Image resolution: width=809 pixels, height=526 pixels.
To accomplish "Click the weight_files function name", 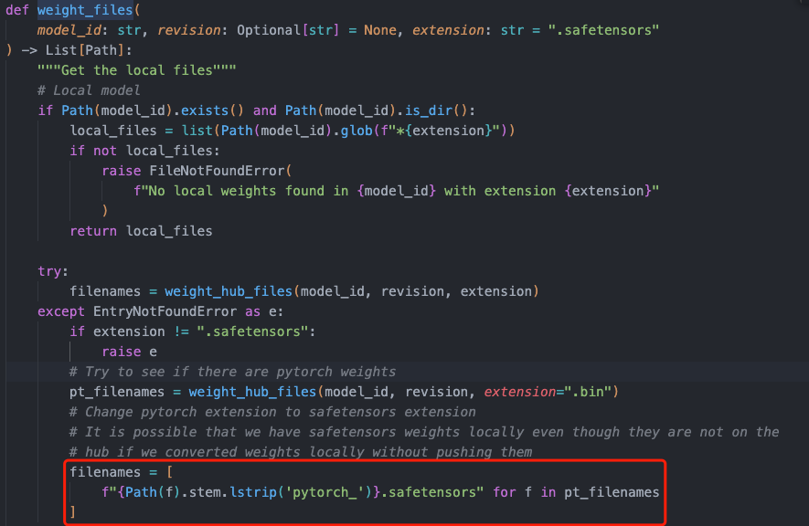I will [x=85, y=10].
